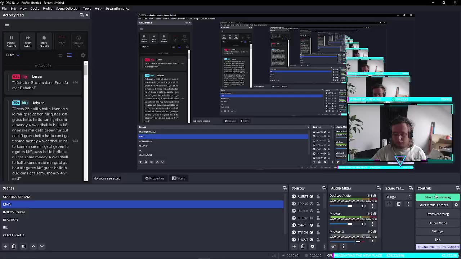
Task: Open the File menu
Action: 4,8
